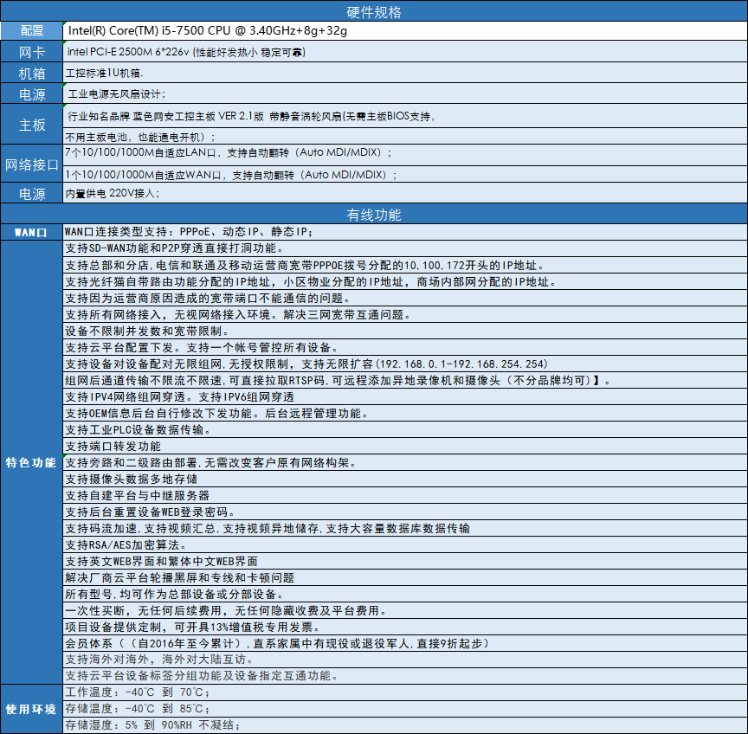Click the 存储湿度 5% 到 90%RH row

pos(405,725)
